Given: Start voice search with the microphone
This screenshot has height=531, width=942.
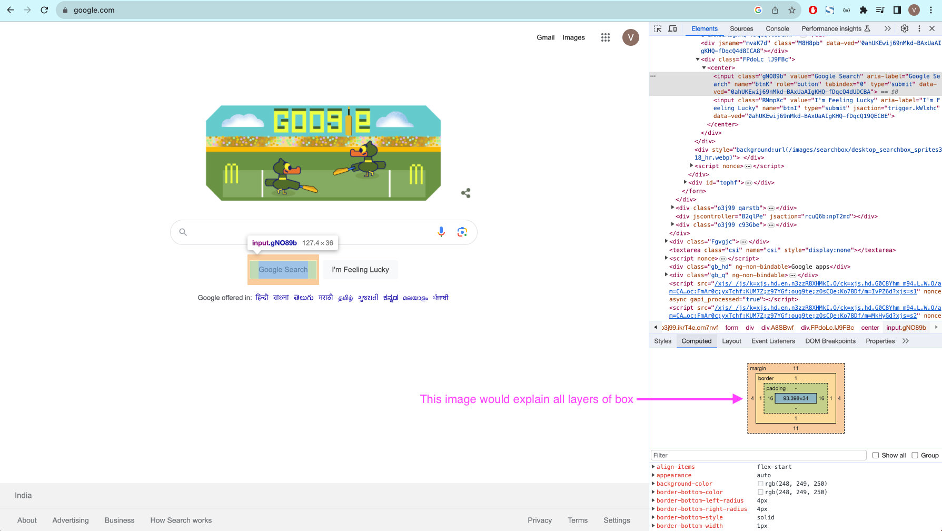Looking at the screenshot, I should (441, 232).
